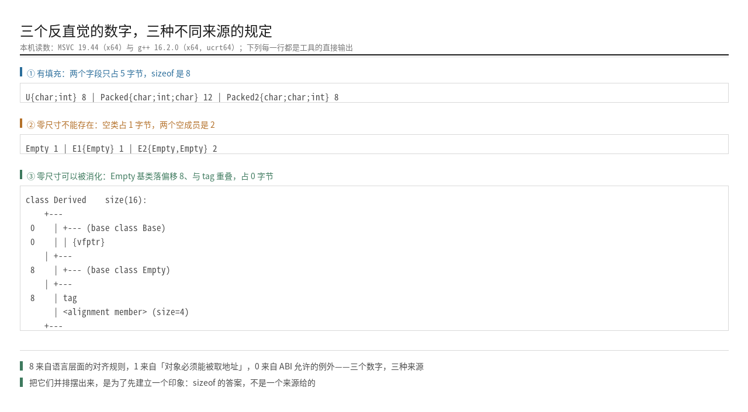Click the title 三个反直觉的数字，三种不同来源的规定

[x=146, y=31]
